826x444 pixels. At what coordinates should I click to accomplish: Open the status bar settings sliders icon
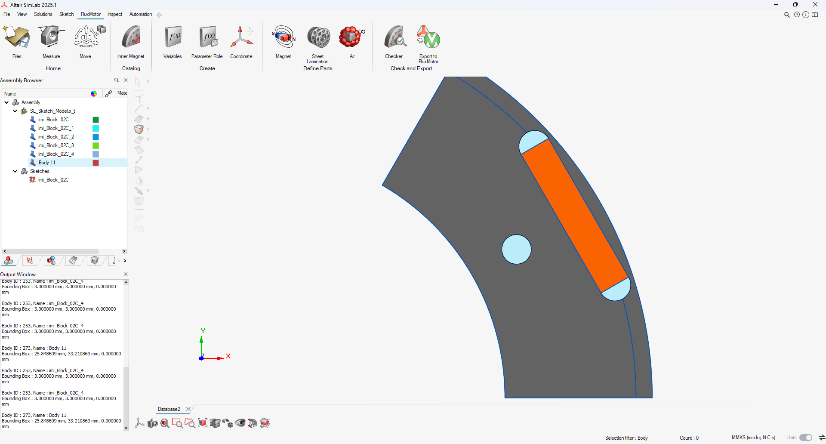pyautogui.click(x=822, y=438)
